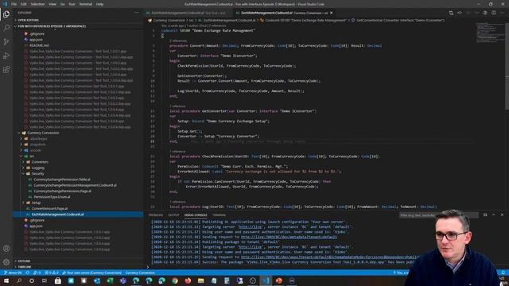509x286 pixels.
Task: Click 'Your own server (Currency Conversion)' debug status item
Action: pyautogui.click(x=91, y=272)
